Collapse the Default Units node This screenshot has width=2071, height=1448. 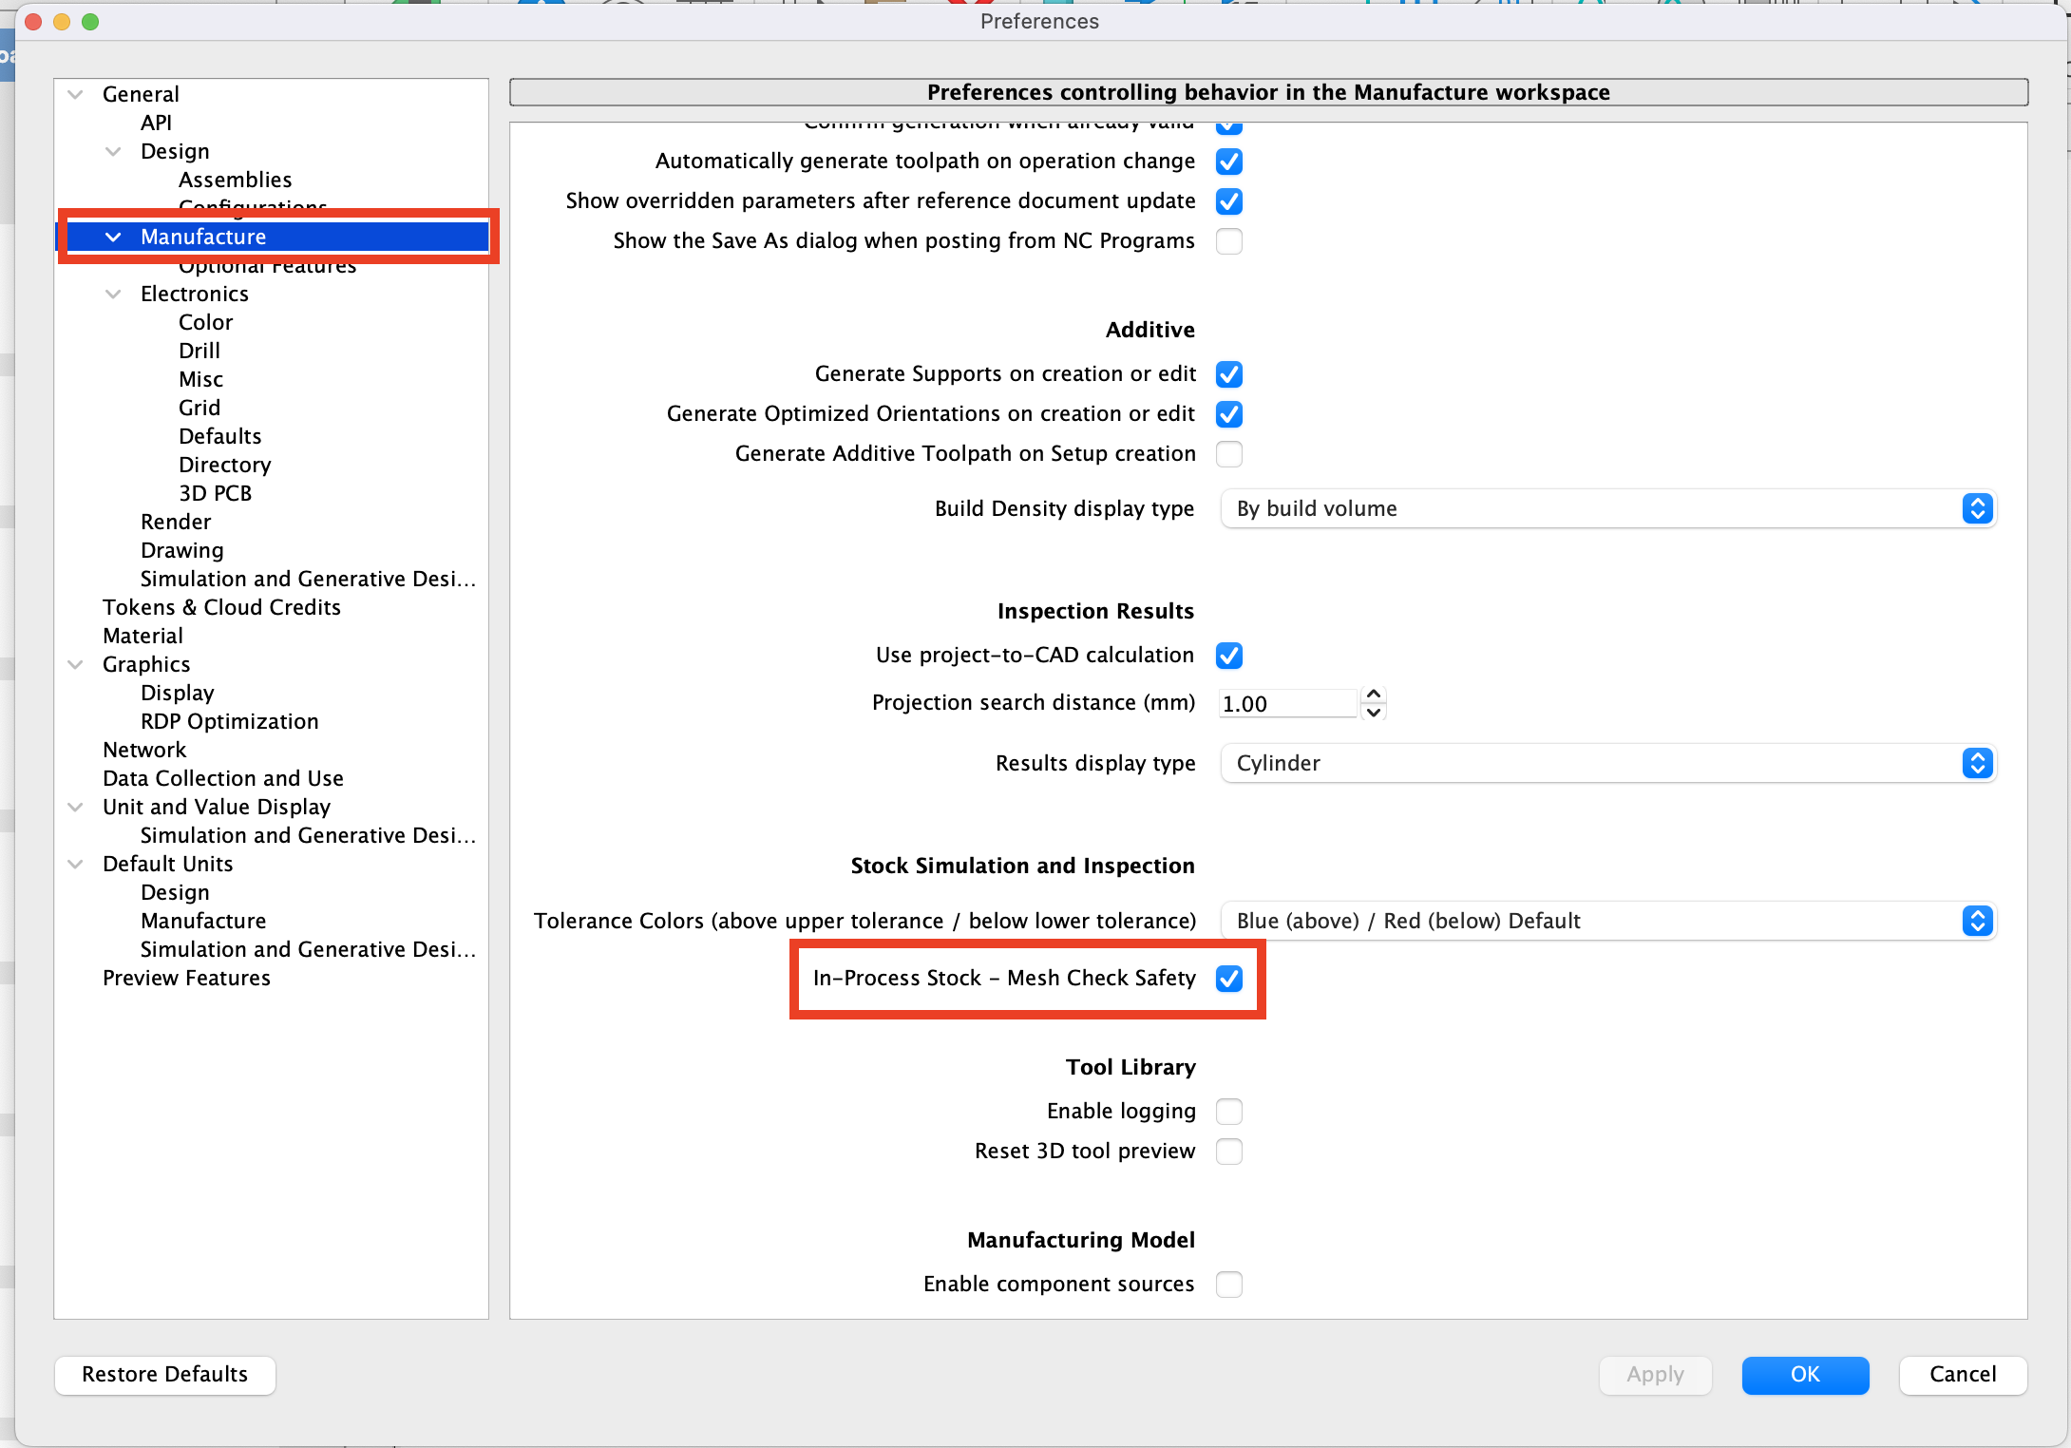click(76, 864)
